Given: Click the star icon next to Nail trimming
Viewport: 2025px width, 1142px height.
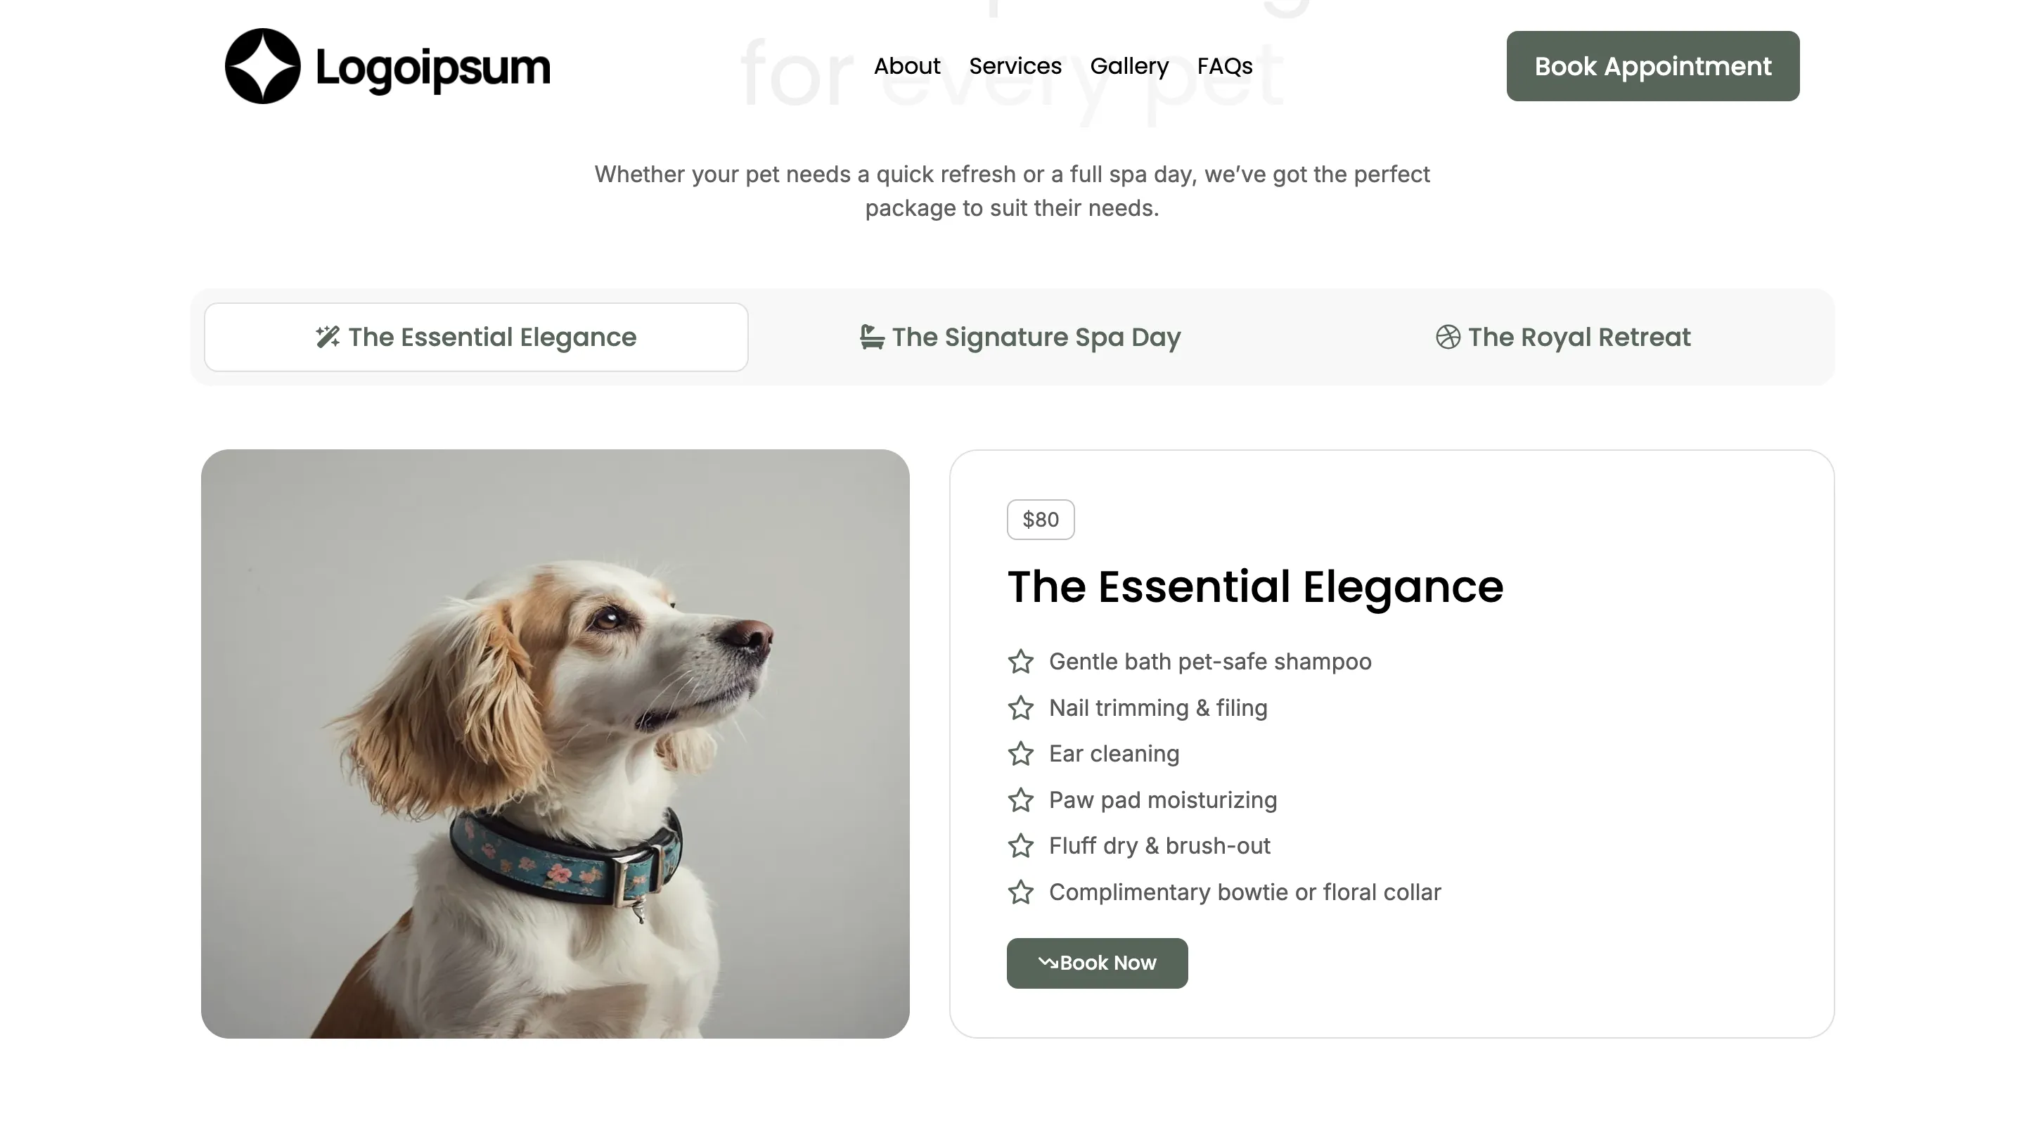Looking at the screenshot, I should 1020,708.
